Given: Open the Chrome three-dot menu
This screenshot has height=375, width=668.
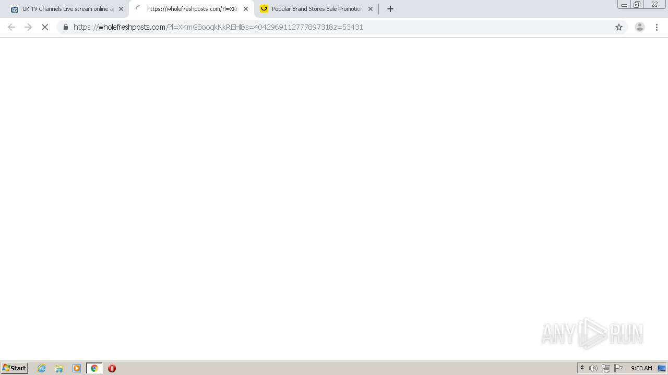Looking at the screenshot, I should [657, 27].
